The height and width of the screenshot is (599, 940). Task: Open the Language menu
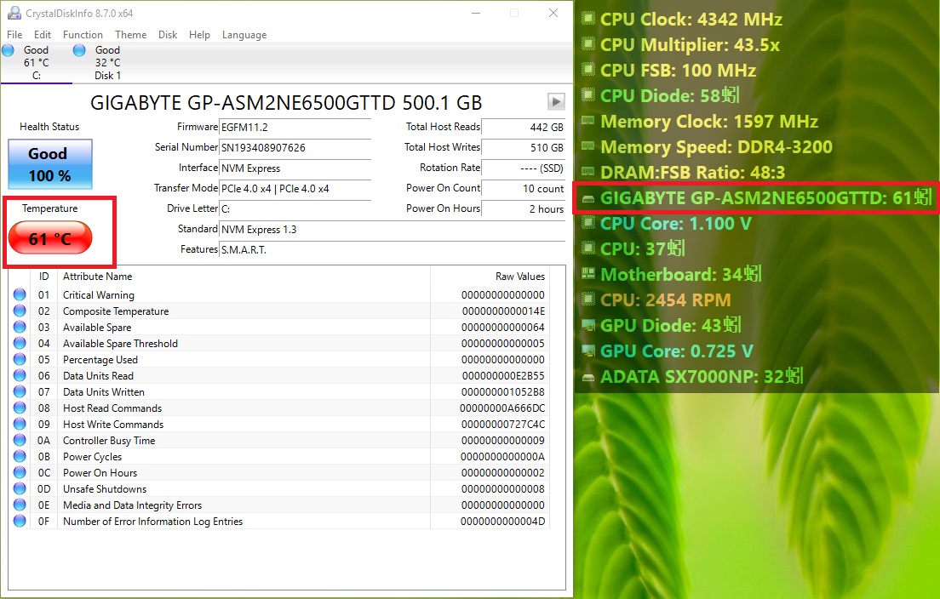point(244,35)
